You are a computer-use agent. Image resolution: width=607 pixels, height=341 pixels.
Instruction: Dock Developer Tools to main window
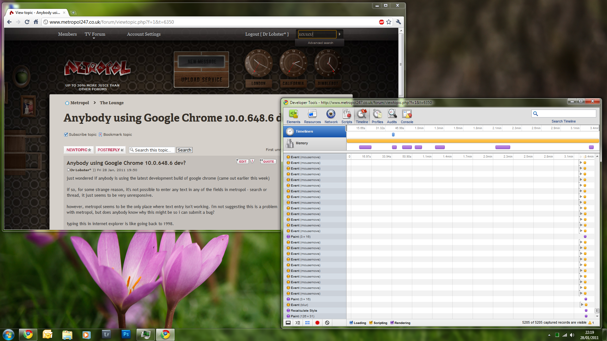[288, 323]
